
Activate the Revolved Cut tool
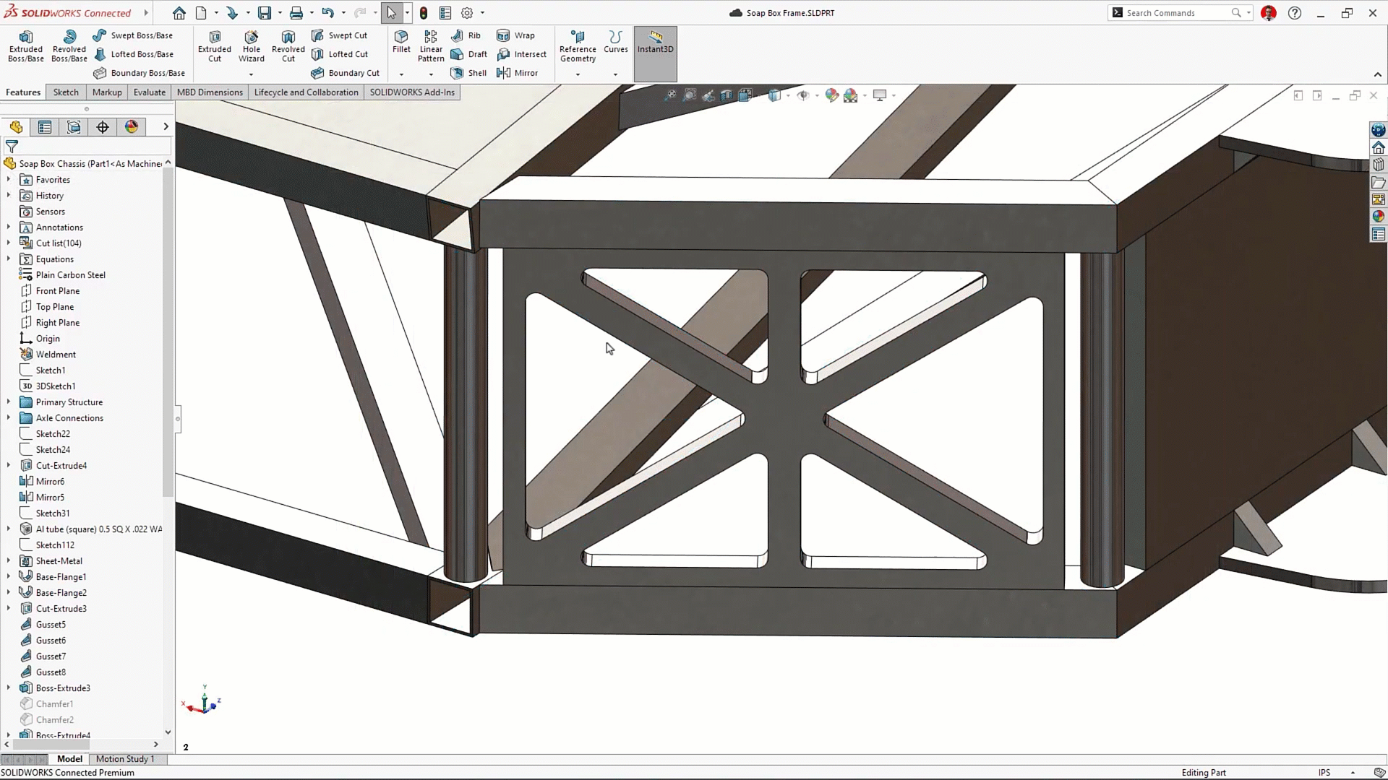coord(288,47)
